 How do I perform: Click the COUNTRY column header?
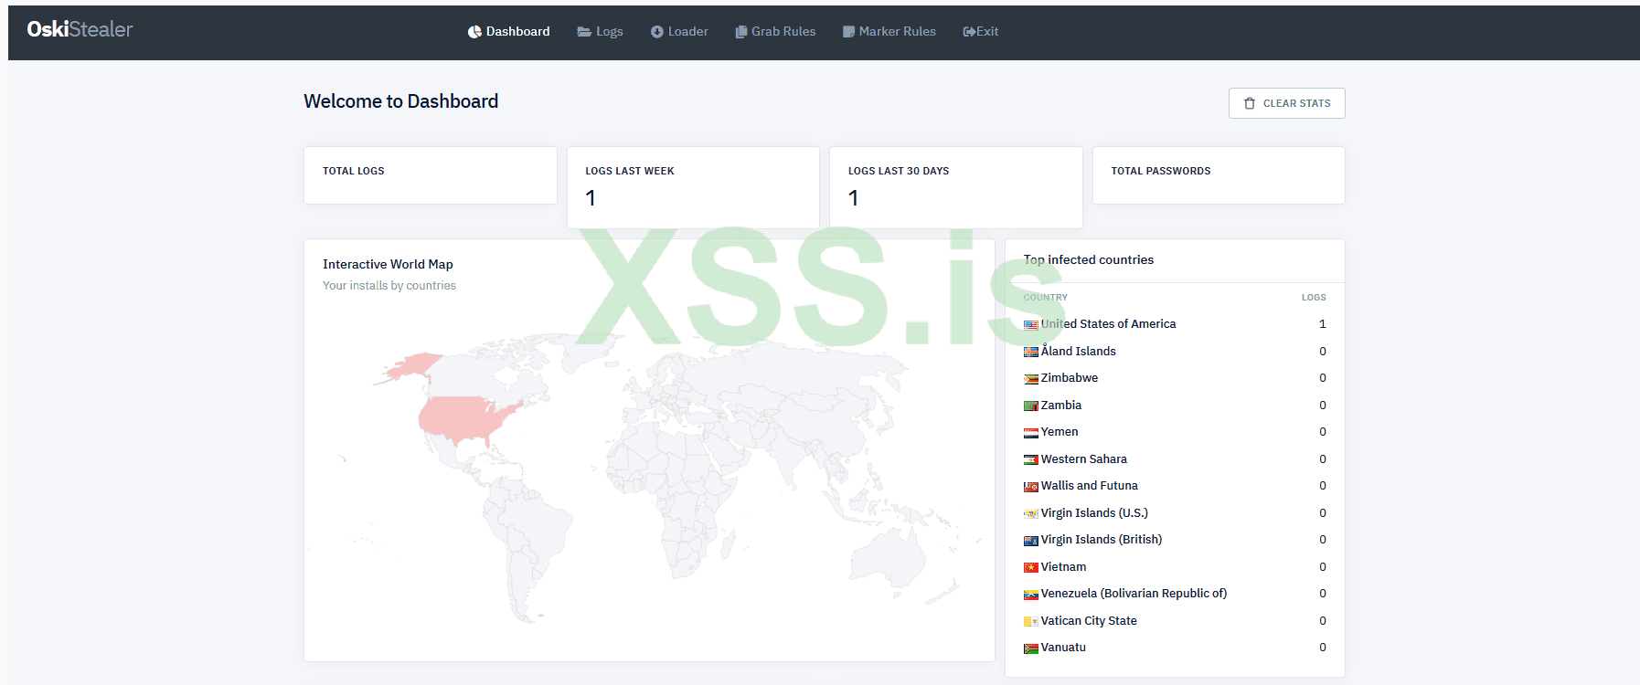click(1046, 298)
